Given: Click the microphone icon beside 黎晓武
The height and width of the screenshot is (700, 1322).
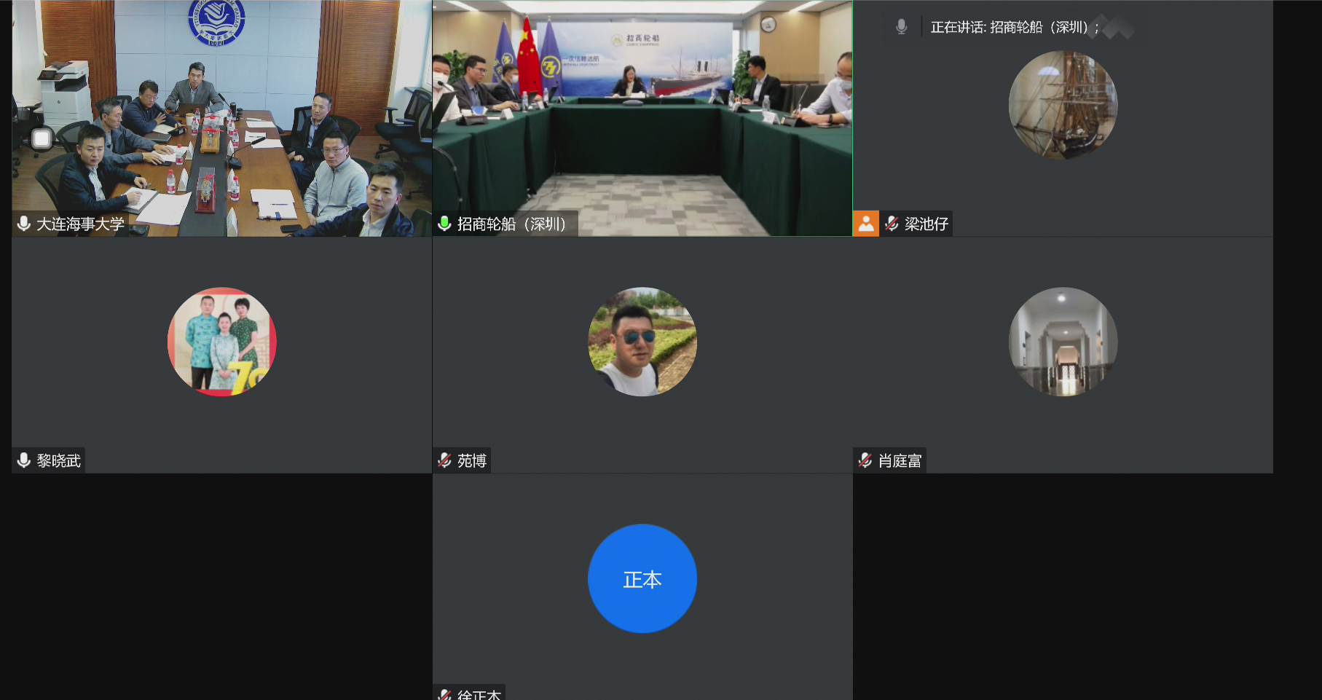Looking at the screenshot, I should coord(24,460).
